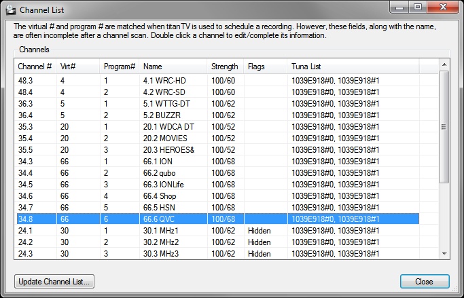Select the highlighted 66.6 QVC channel name
This screenshot has height=298, width=464.
point(159,219)
